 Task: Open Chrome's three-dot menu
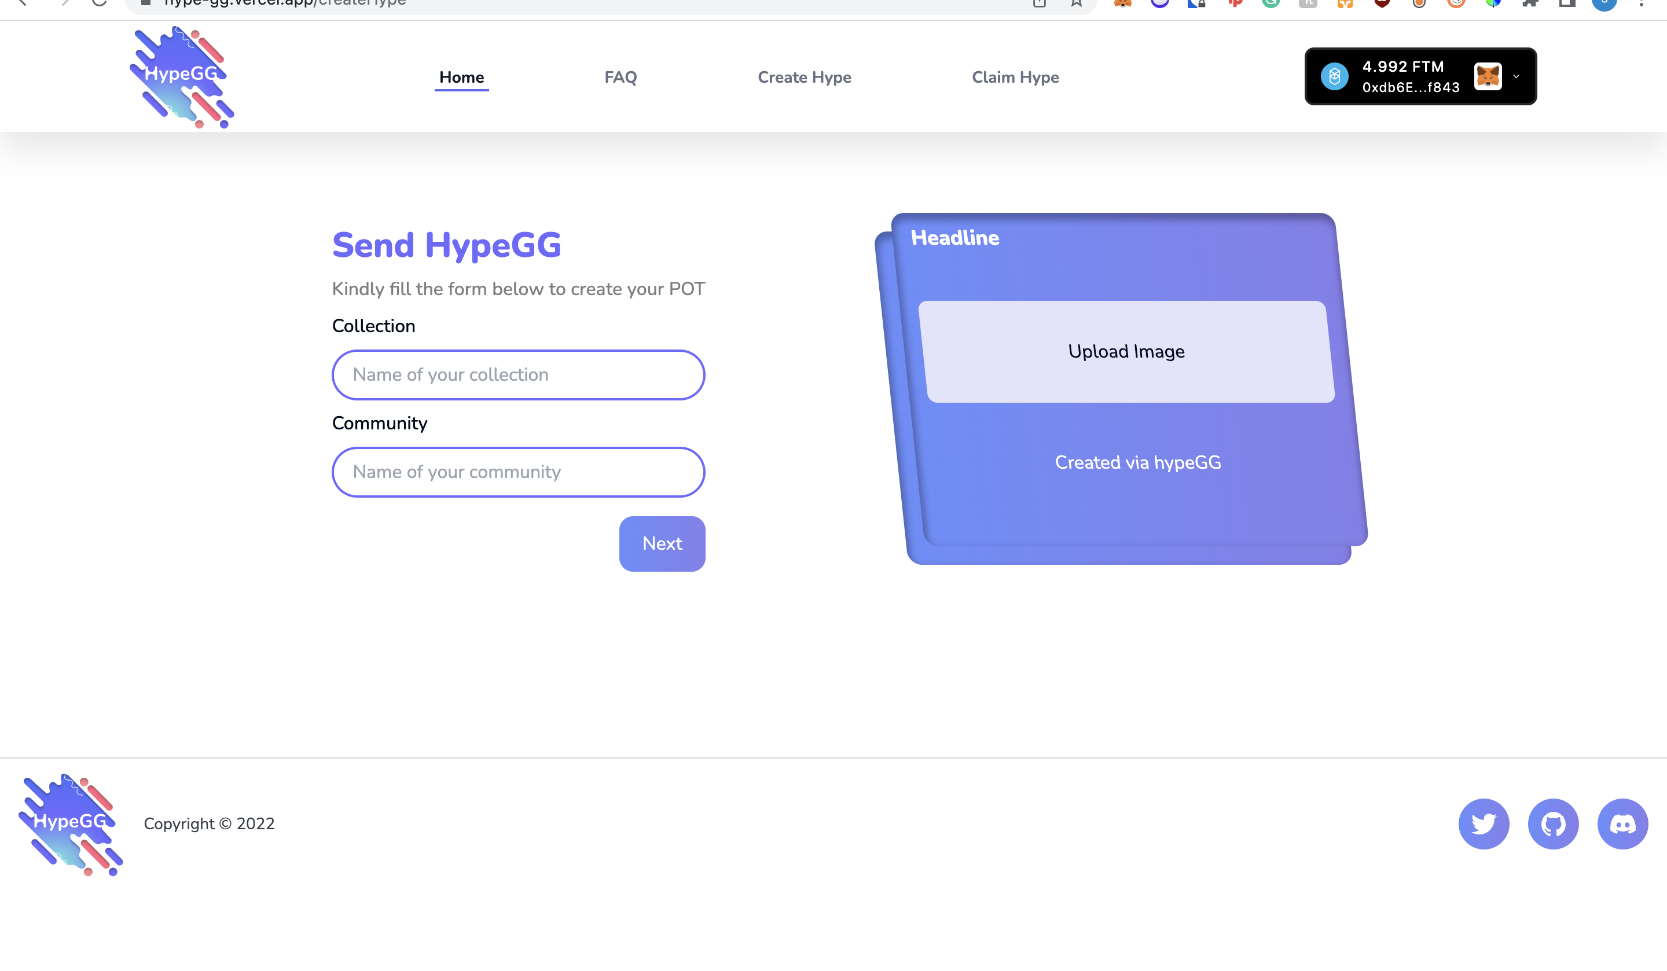1641,3
